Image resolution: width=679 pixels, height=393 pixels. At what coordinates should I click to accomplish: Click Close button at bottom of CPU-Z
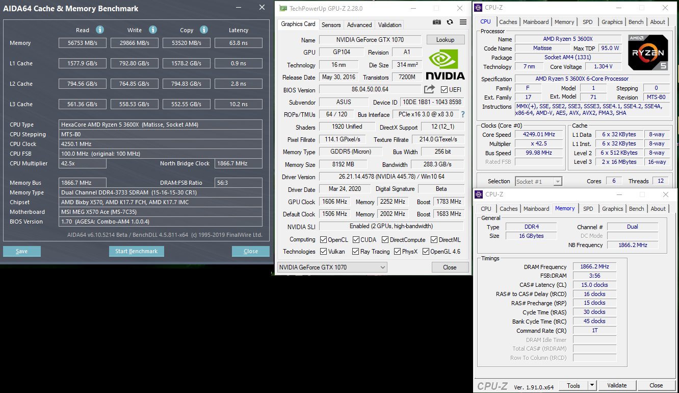coord(656,385)
